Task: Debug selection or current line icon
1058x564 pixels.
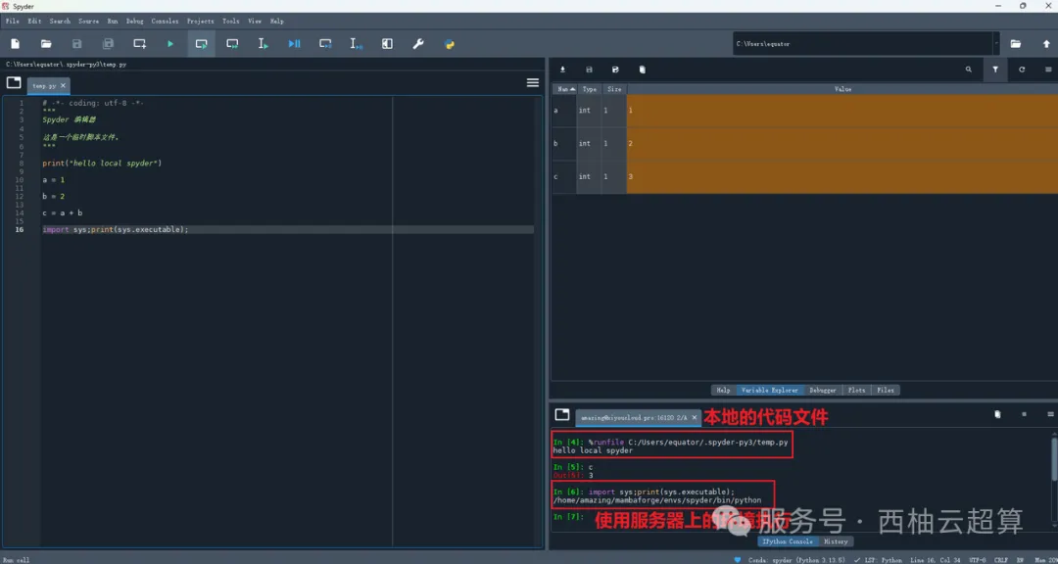Action: tap(357, 44)
